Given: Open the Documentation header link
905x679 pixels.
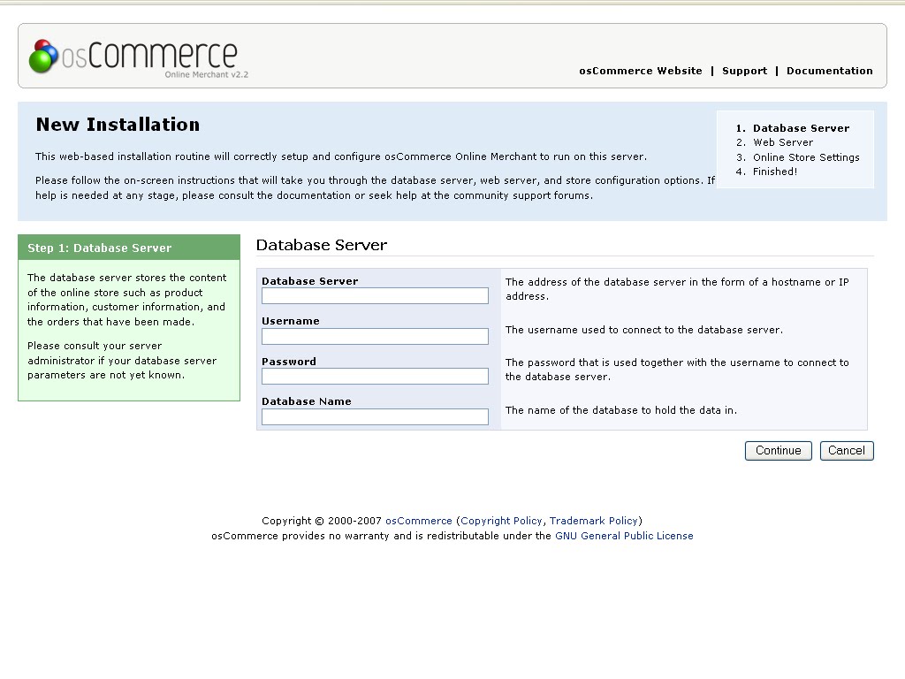Looking at the screenshot, I should (x=829, y=71).
